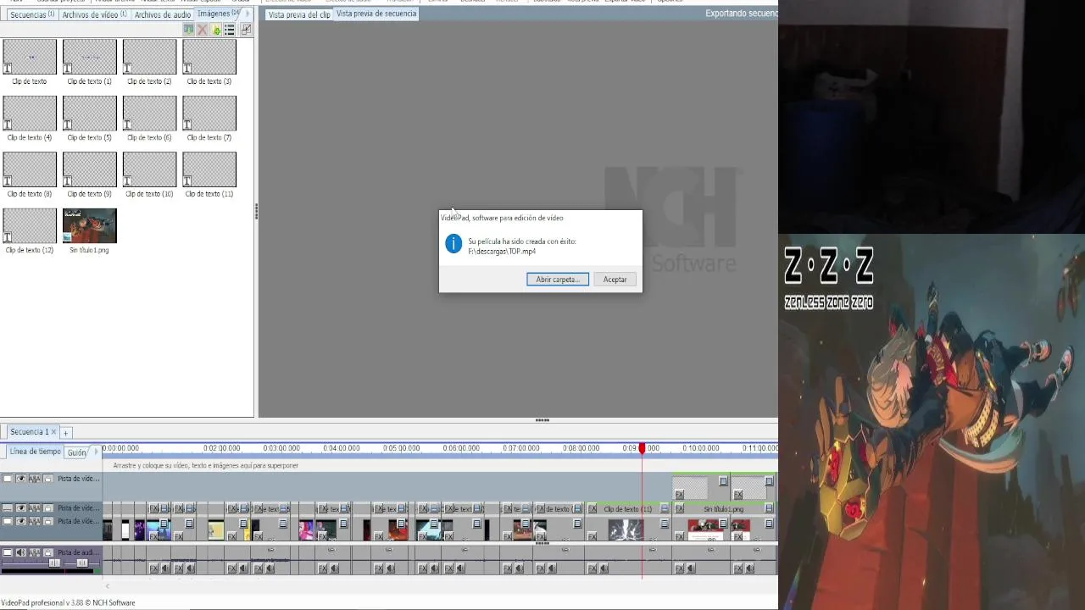Close the Secuencia 1 tab
This screenshot has width=1085, height=610.
53,432
